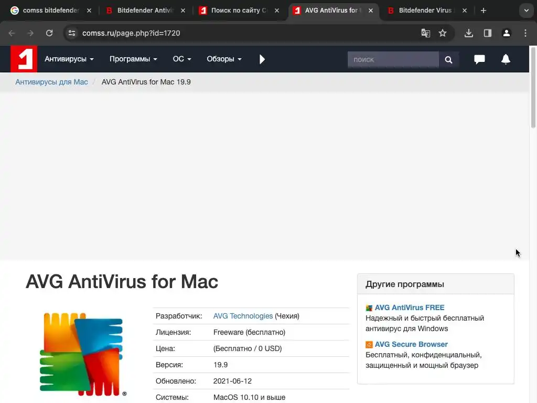Click the browser back arrow
Viewport: 537px width, 403px height.
point(12,33)
